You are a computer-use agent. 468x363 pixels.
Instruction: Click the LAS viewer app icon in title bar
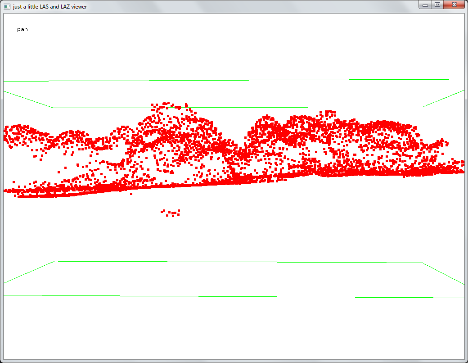pyautogui.click(x=7, y=7)
